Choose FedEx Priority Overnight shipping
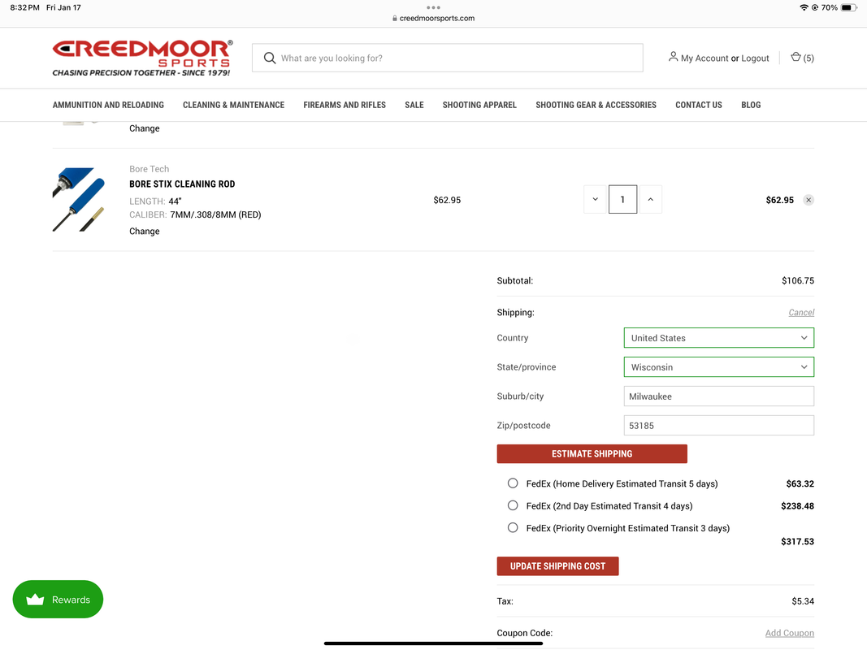Viewport: 867px width, 650px height. click(x=513, y=527)
